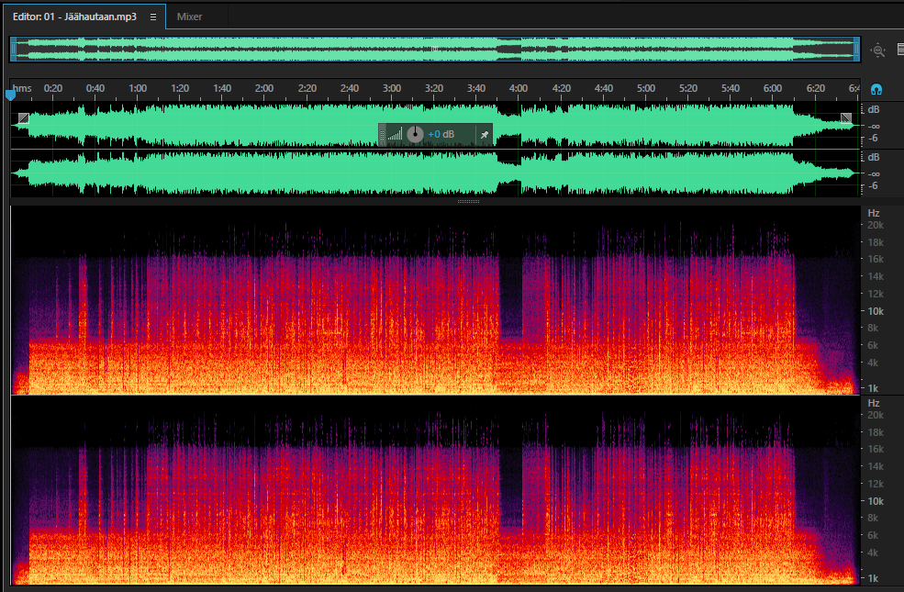Click the 'hms' time format label on the ruler
The width and height of the screenshot is (904, 592).
tap(22, 88)
